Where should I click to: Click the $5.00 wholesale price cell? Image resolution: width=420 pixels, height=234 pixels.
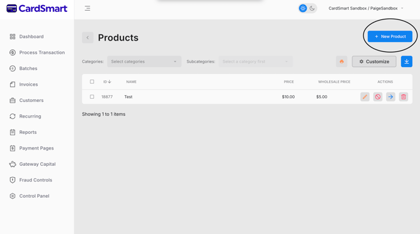pyautogui.click(x=322, y=97)
